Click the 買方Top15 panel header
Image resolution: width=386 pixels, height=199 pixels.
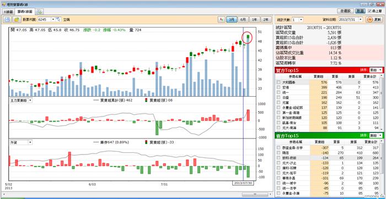tap(329, 70)
